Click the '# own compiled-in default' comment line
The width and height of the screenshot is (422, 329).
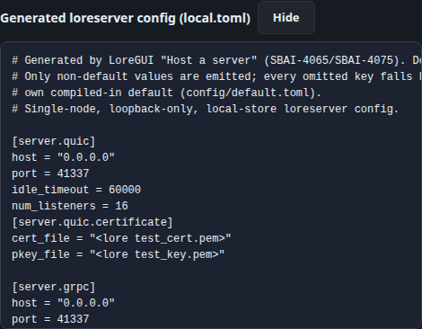[x=166, y=93]
